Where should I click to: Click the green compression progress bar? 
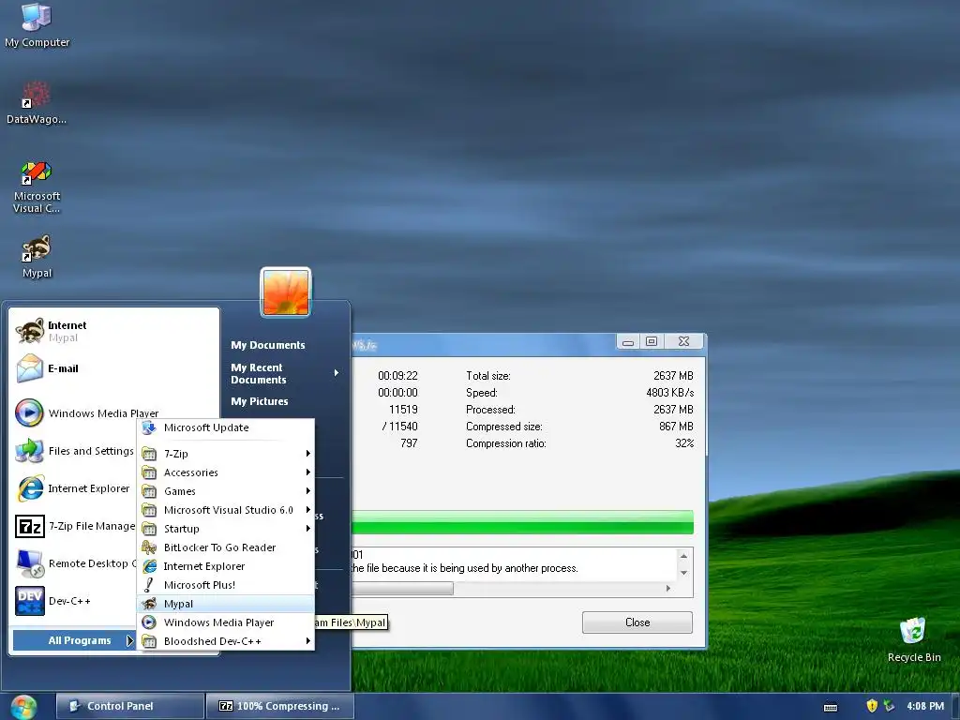click(522, 522)
